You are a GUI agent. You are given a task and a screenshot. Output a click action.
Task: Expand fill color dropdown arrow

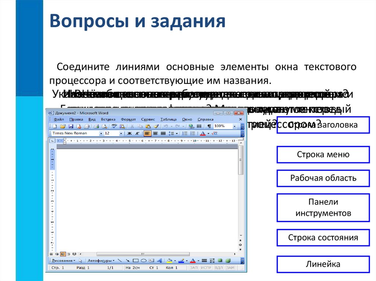[x=175, y=260]
